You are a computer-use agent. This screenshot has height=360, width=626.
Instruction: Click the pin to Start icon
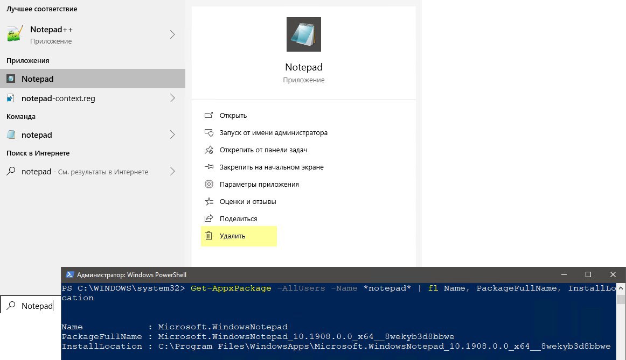209,167
